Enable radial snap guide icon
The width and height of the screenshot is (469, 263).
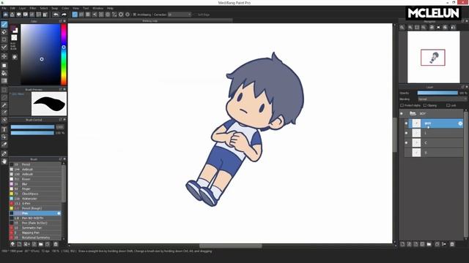click(x=101, y=15)
